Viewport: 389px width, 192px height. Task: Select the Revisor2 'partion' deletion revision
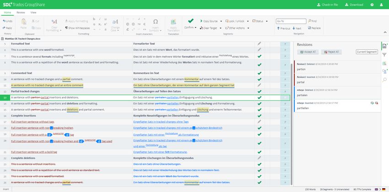(x=337, y=66)
